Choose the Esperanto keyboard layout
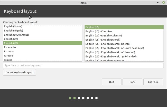This screenshot has height=107, width=167. tap(43, 47)
